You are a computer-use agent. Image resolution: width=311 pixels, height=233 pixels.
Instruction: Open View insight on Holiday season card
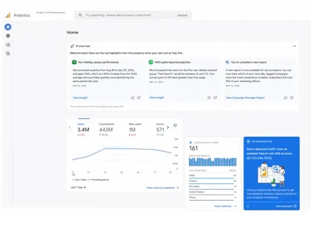[80, 98]
